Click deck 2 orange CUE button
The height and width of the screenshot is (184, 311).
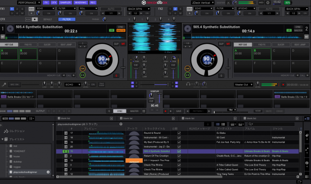pos(188,69)
